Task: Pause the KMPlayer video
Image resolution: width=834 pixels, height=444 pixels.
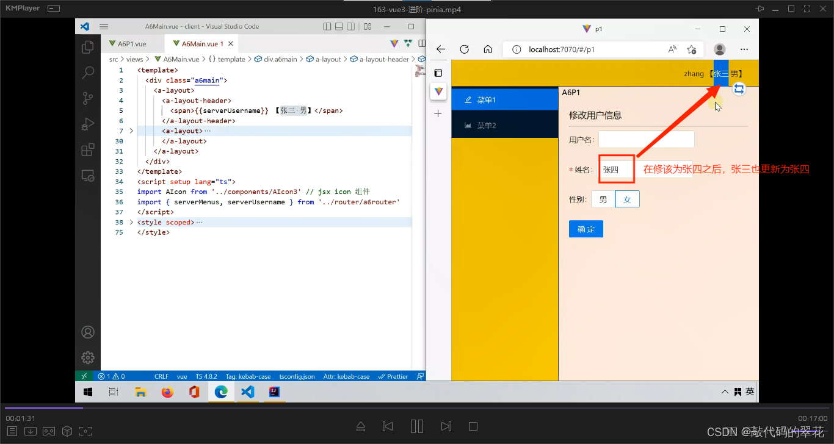Action: coord(417,426)
